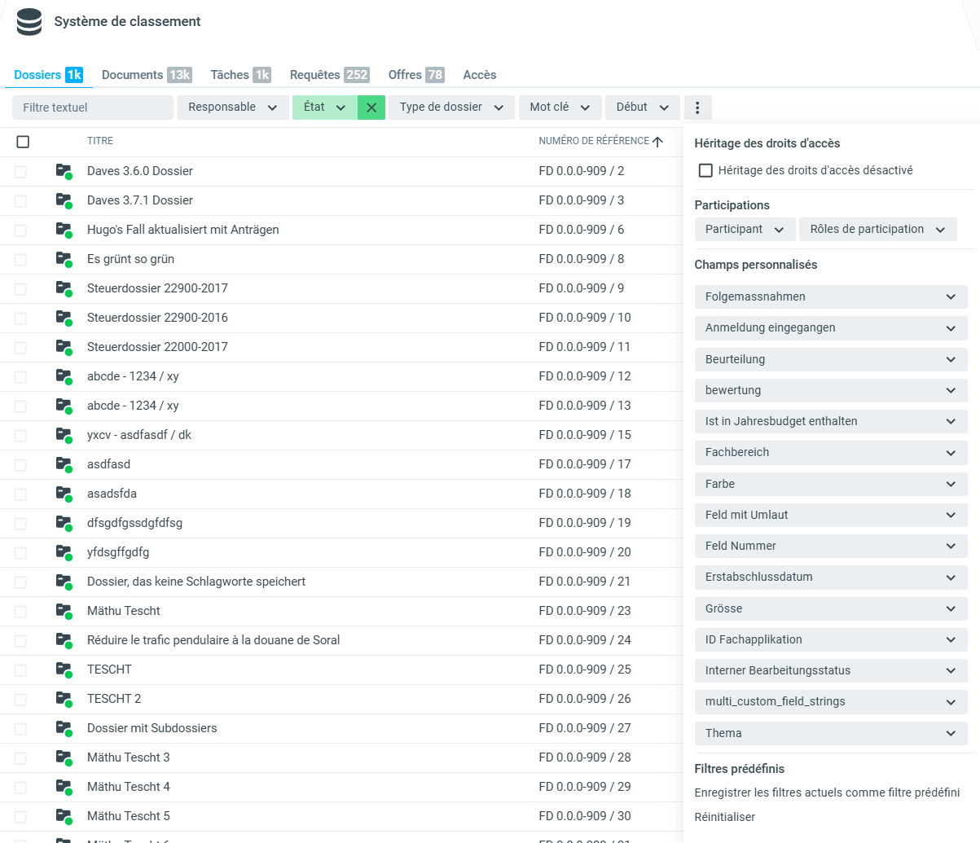Click the dossier icon for Daves 3.6.0 Dossier
This screenshot has height=843, width=980.
(x=64, y=171)
